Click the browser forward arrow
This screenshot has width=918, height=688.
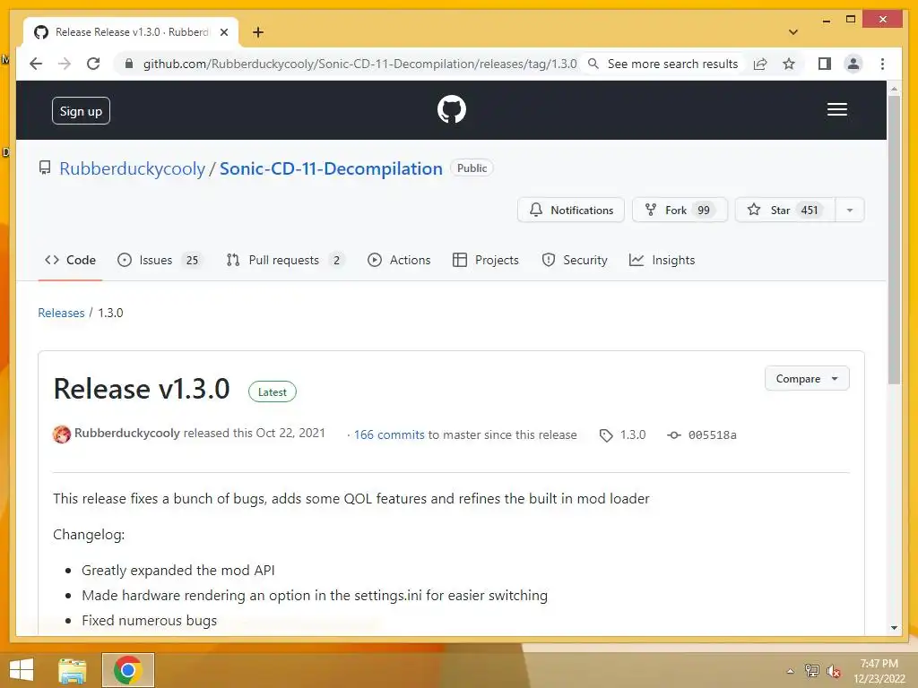click(x=65, y=64)
